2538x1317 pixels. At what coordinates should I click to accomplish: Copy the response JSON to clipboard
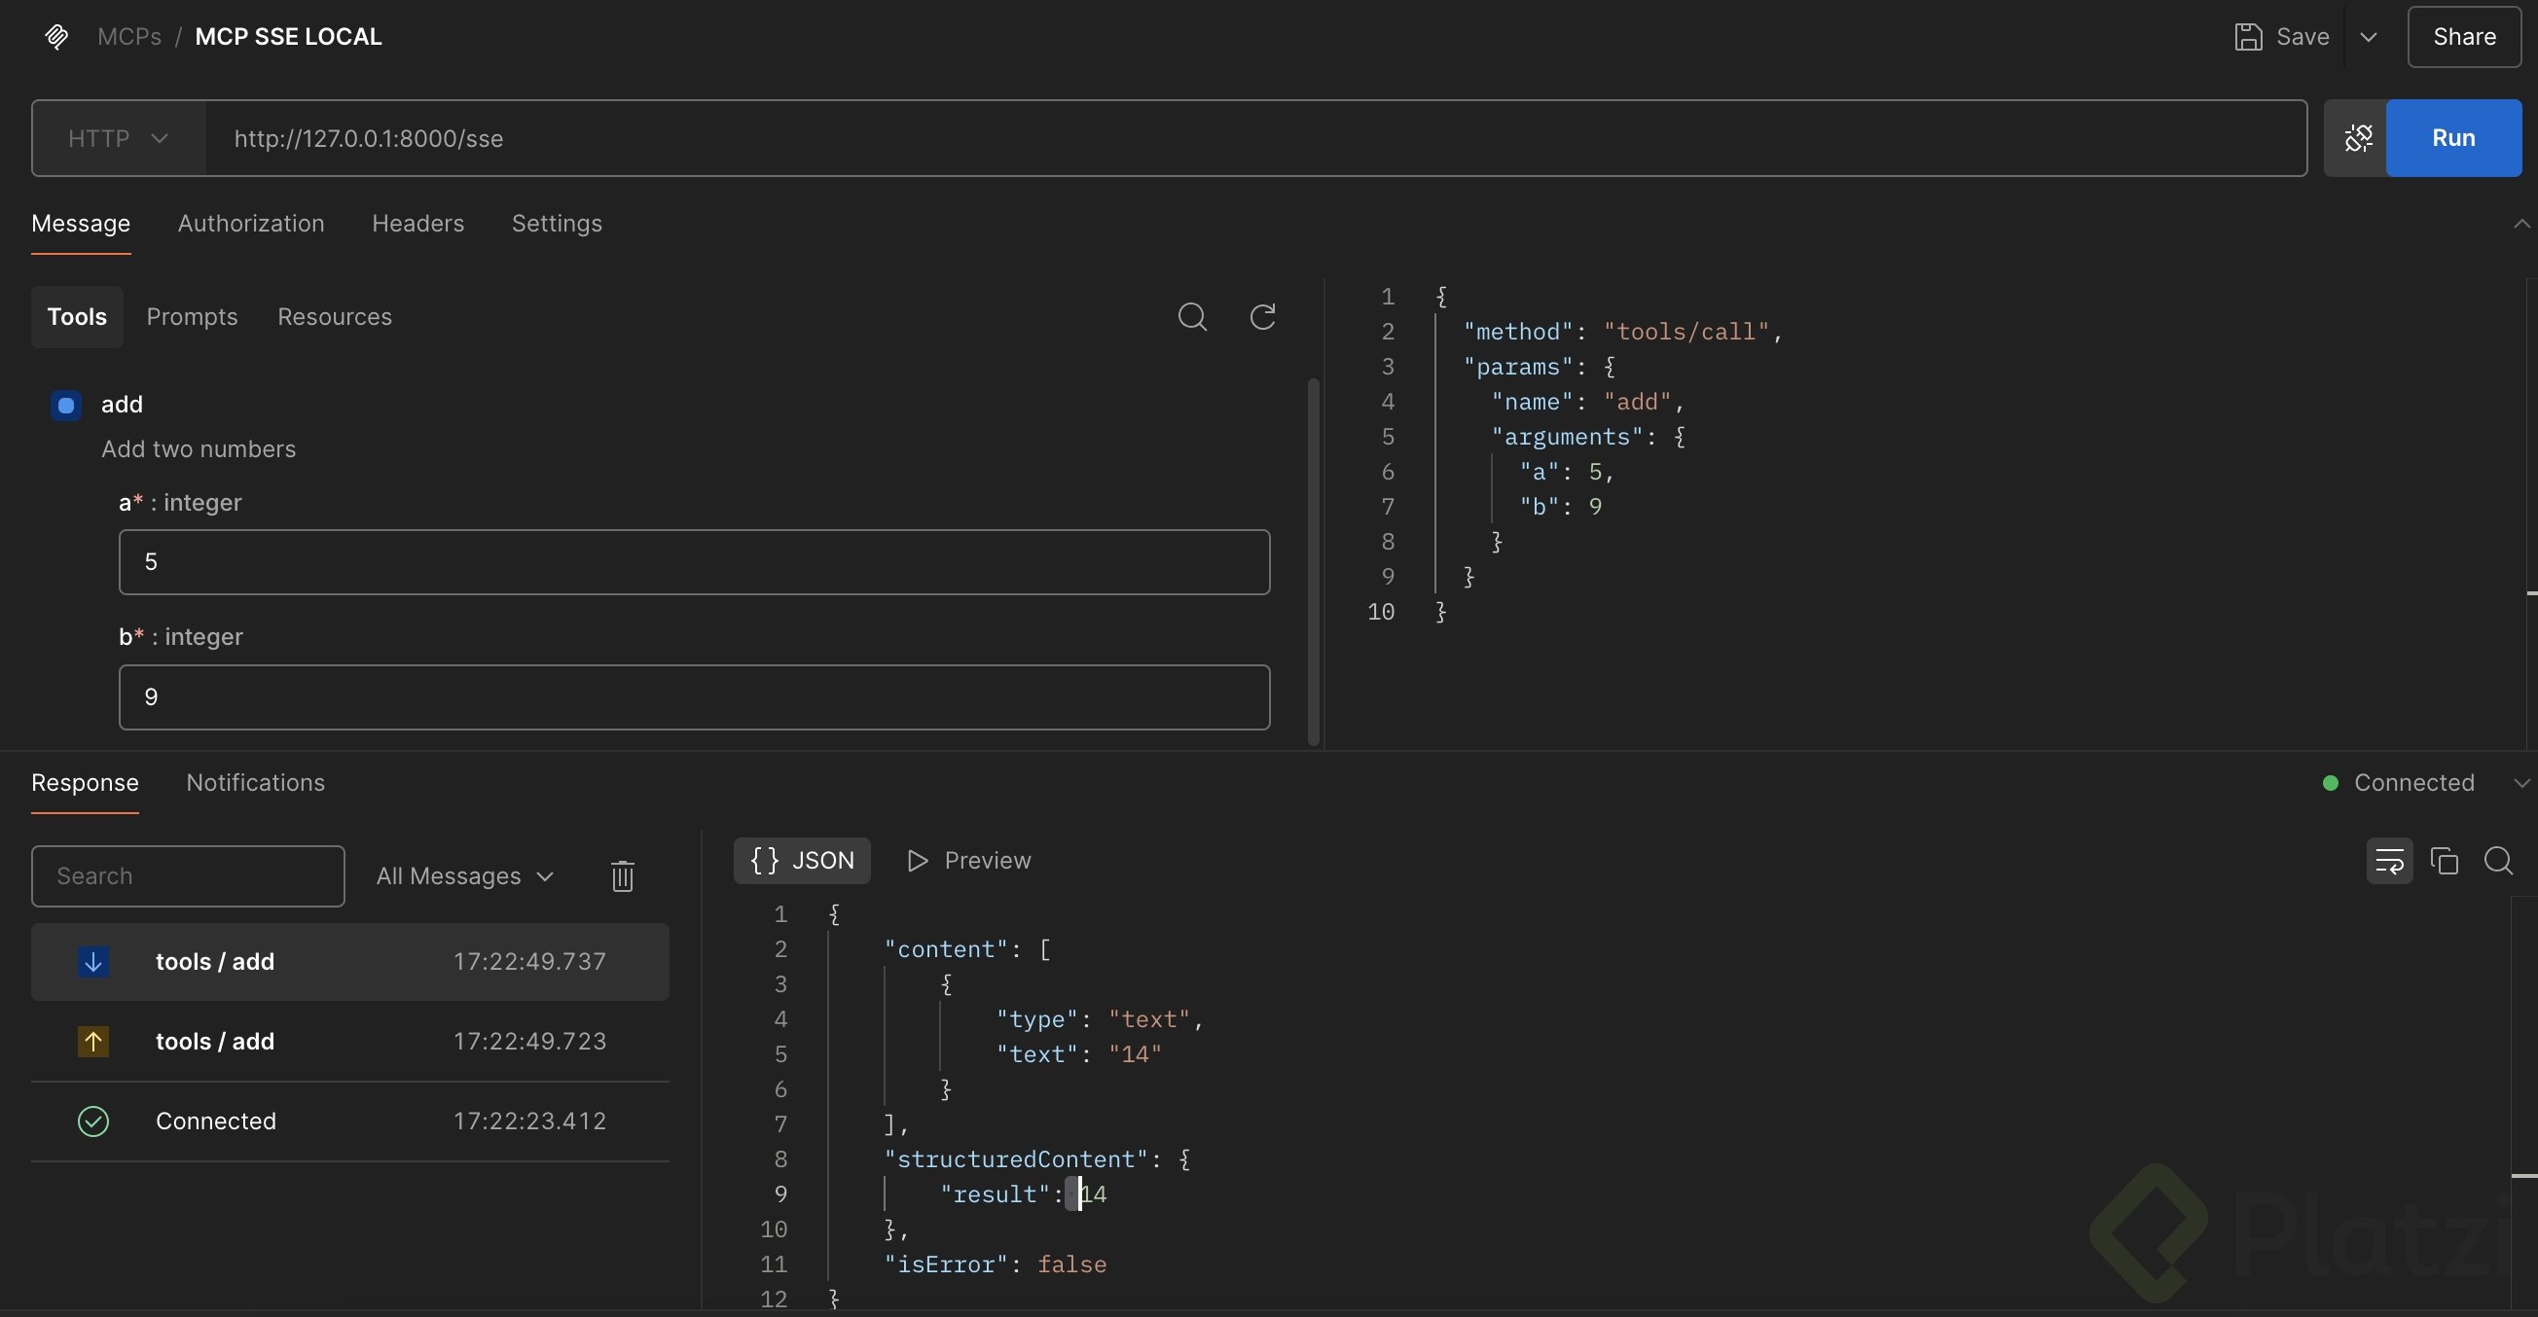2444,861
